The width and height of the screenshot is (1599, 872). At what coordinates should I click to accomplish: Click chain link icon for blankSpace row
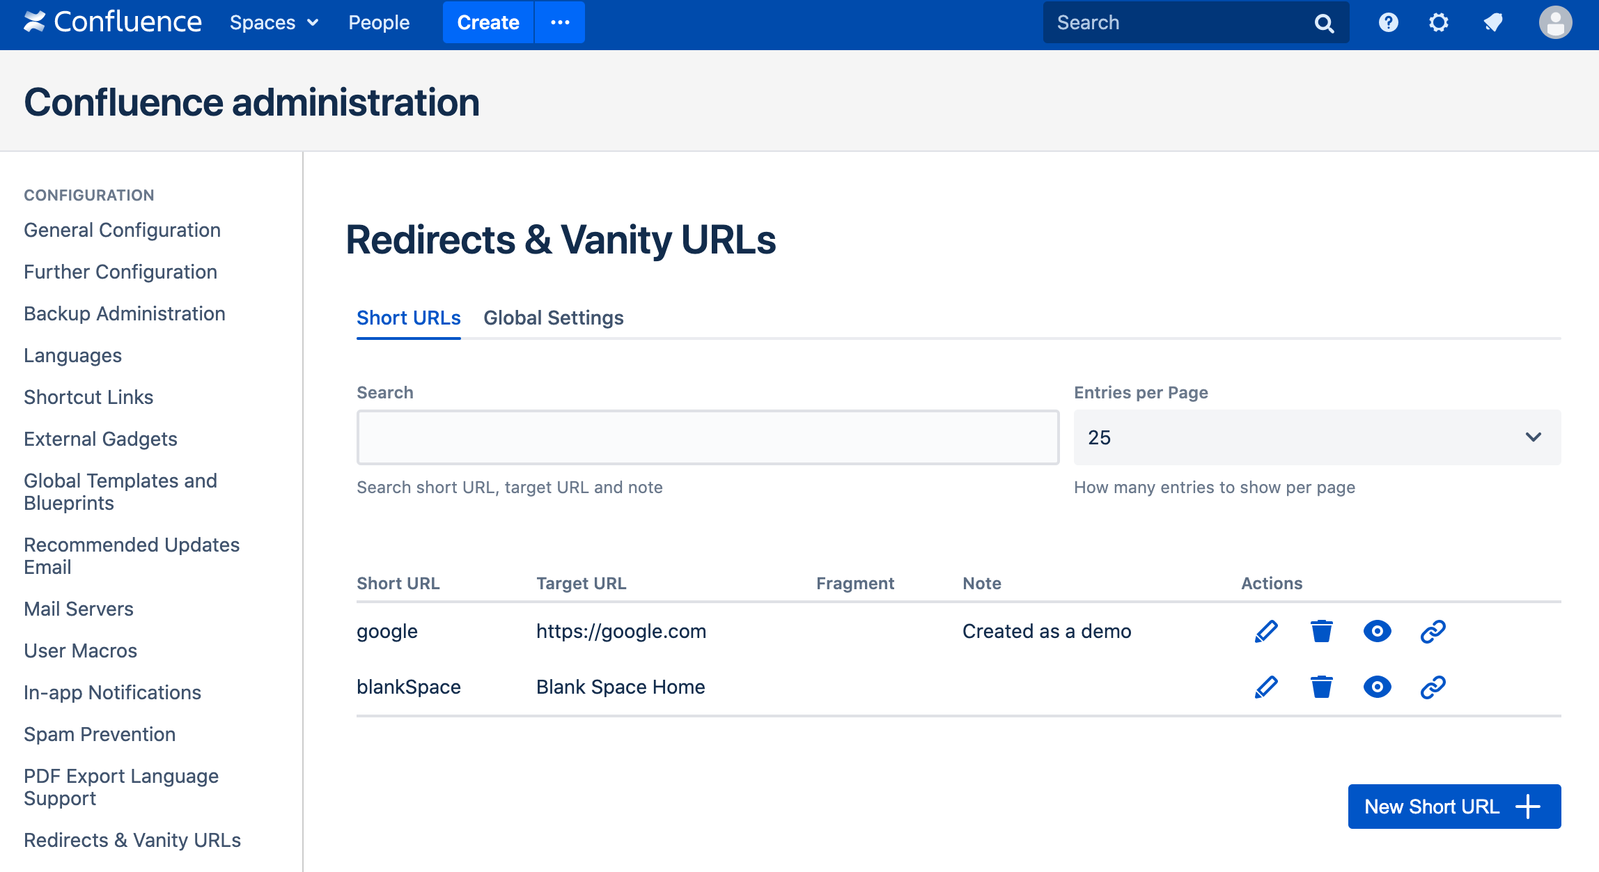pyautogui.click(x=1433, y=687)
